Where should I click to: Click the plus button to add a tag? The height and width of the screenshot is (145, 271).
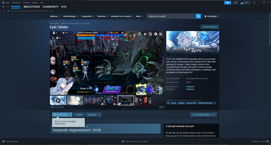pyautogui.click(x=215, y=103)
